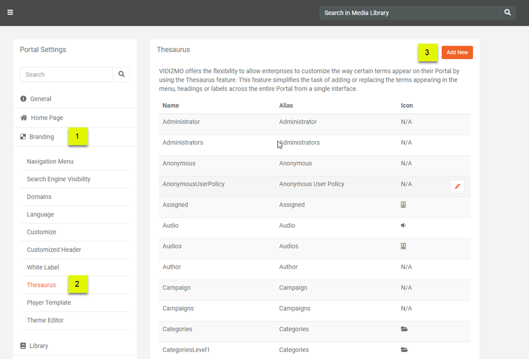Image resolution: width=529 pixels, height=359 pixels.
Task: Click the Add New button
Action: pyautogui.click(x=457, y=53)
